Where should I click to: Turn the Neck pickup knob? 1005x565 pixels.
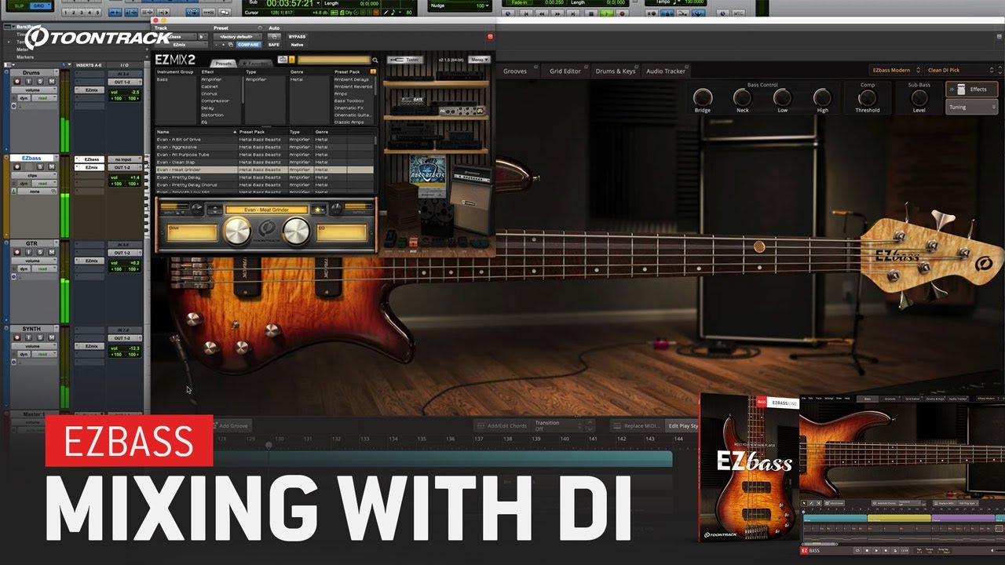(742, 97)
